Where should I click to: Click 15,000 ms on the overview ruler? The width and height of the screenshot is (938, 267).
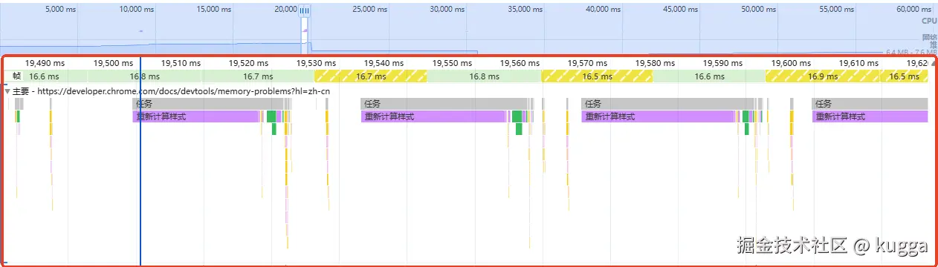(x=215, y=10)
